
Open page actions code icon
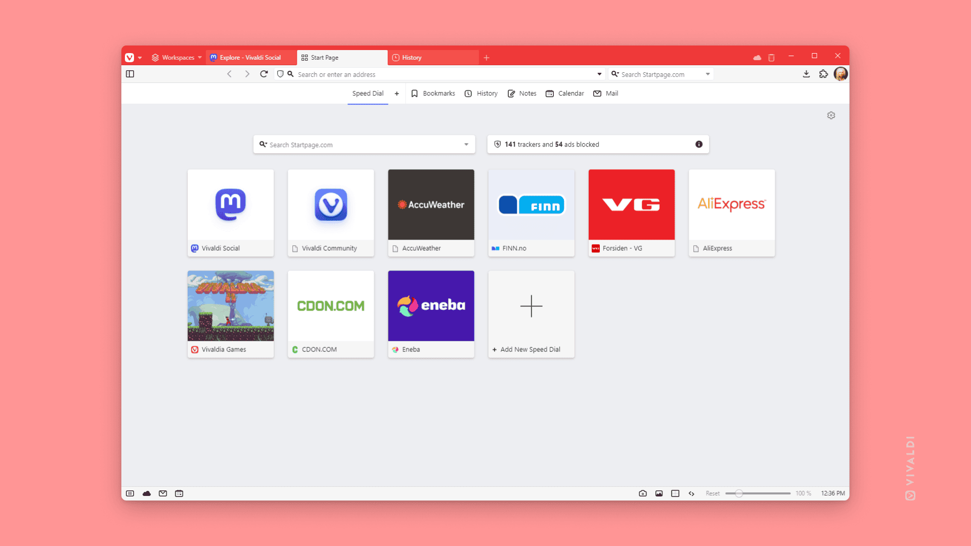point(691,493)
